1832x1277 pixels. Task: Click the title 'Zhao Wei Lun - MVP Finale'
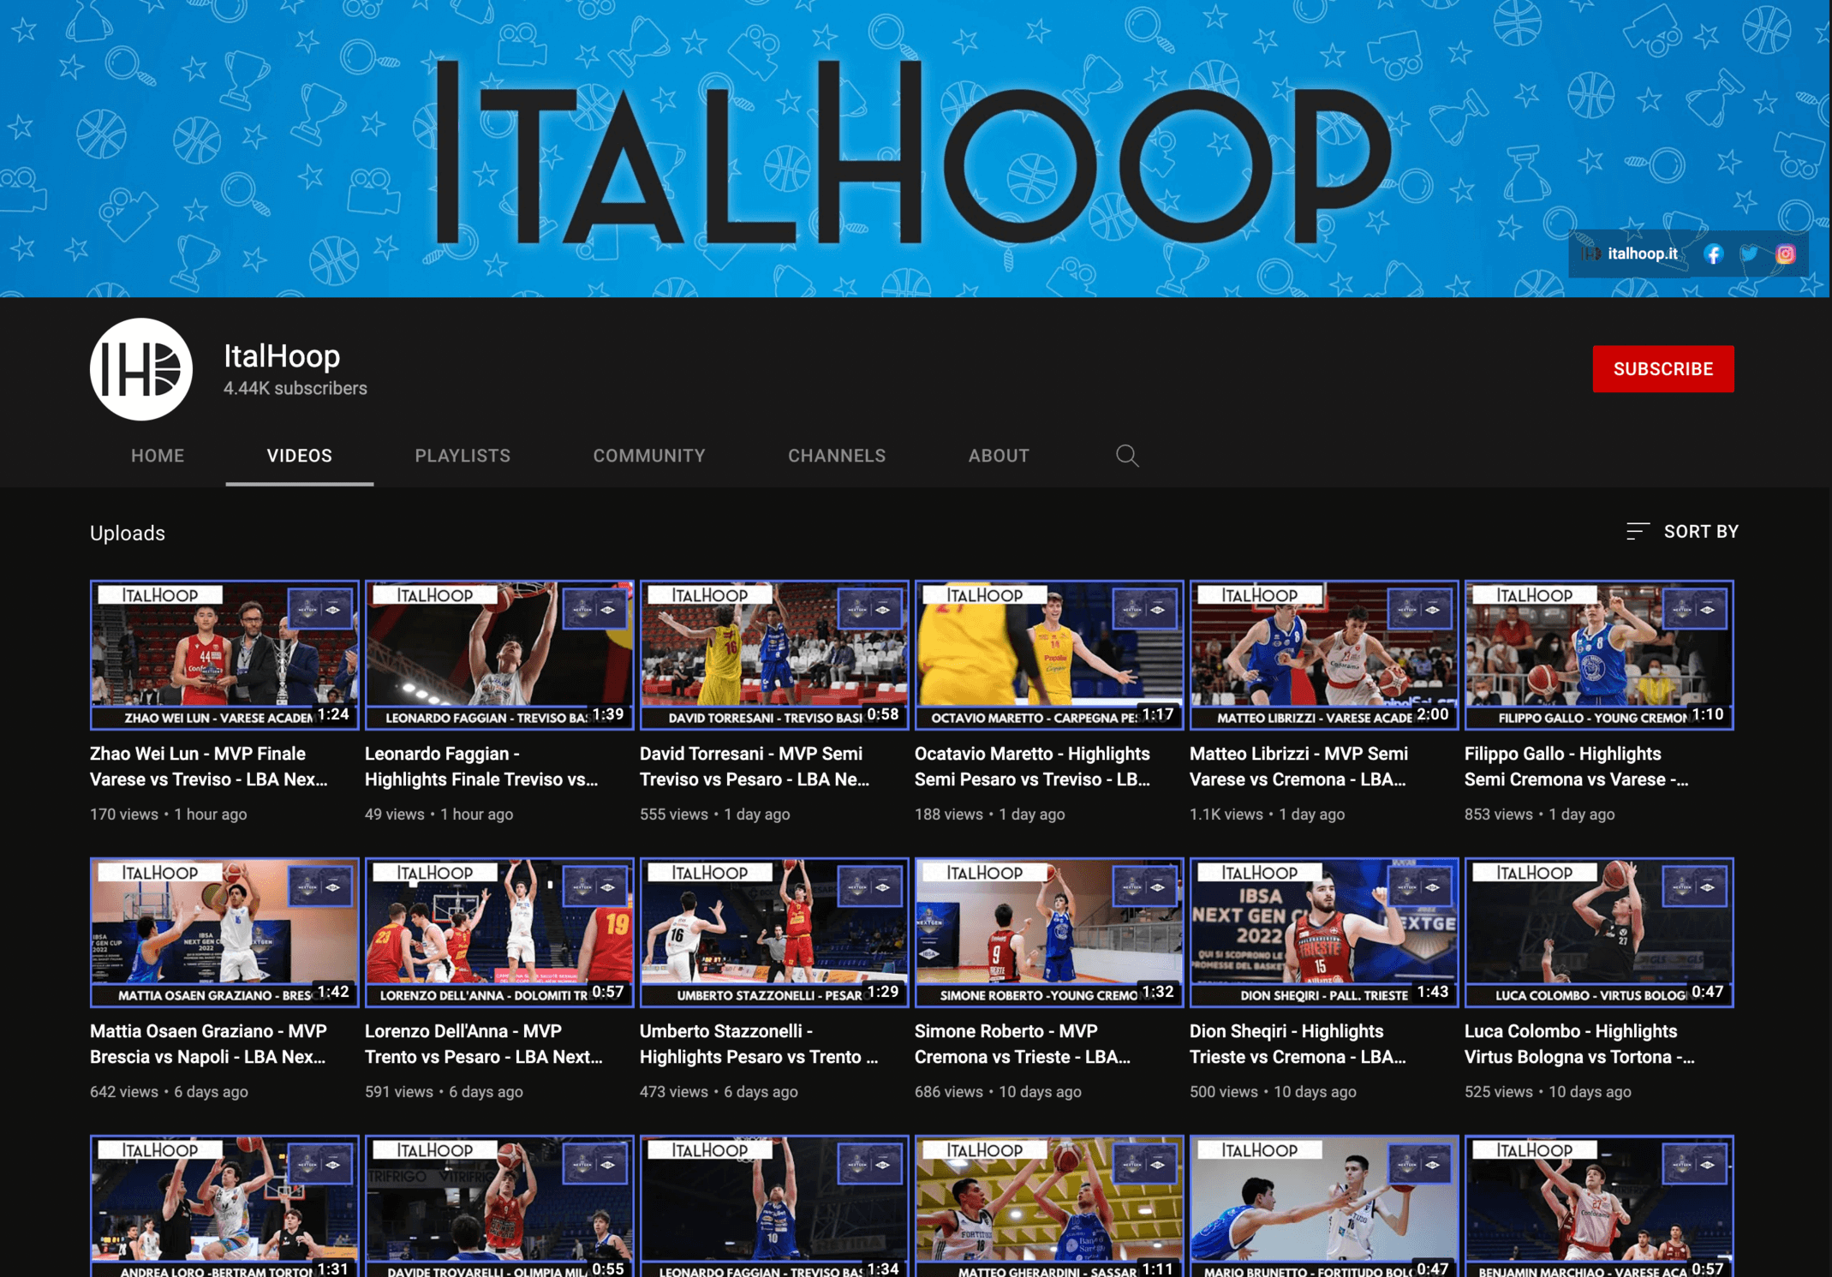click(209, 767)
